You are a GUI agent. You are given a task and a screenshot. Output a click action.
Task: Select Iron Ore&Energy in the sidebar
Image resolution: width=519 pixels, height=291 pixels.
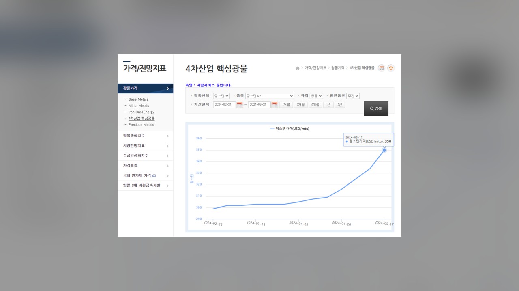point(142,112)
